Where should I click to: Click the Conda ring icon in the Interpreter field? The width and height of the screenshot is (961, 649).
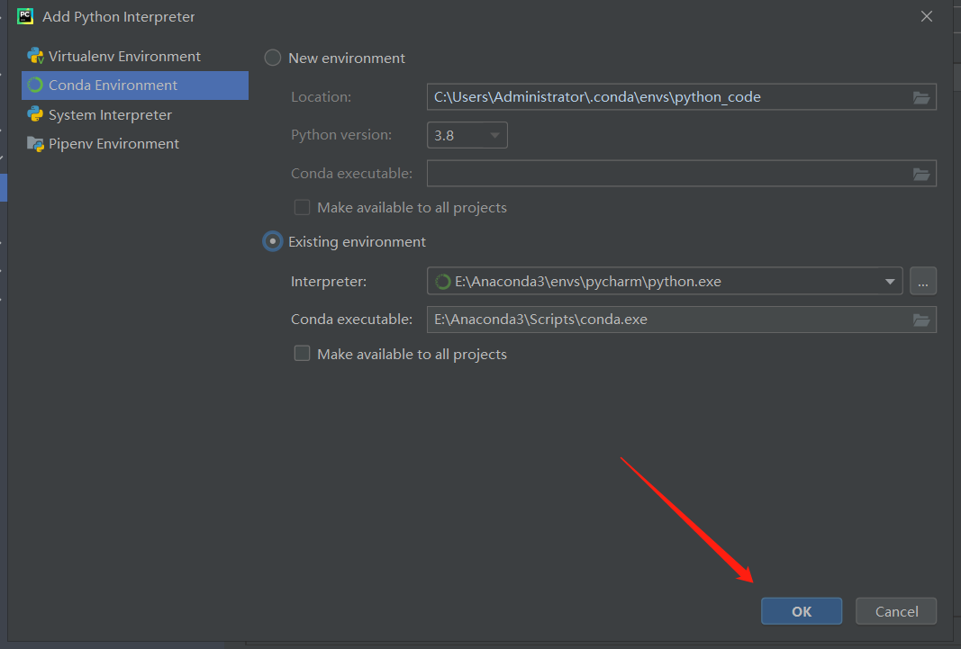pos(442,282)
